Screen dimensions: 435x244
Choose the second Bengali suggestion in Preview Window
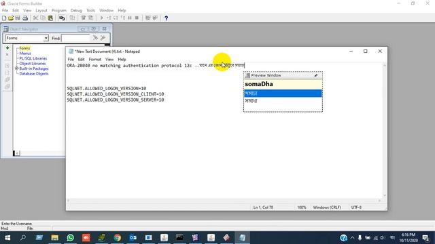[283, 101]
